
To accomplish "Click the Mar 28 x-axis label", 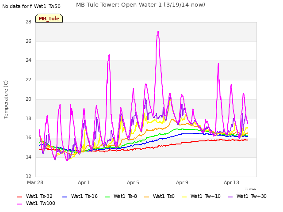I will [x=35, y=182].
